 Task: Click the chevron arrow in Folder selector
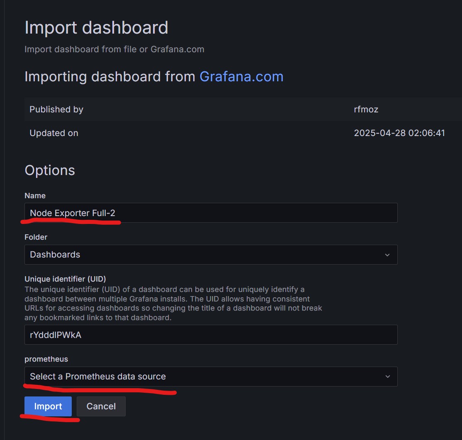pos(387,255)
